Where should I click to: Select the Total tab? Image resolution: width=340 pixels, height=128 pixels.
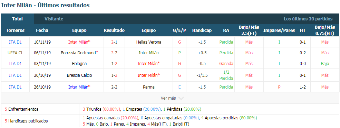(x=17, y=19)
